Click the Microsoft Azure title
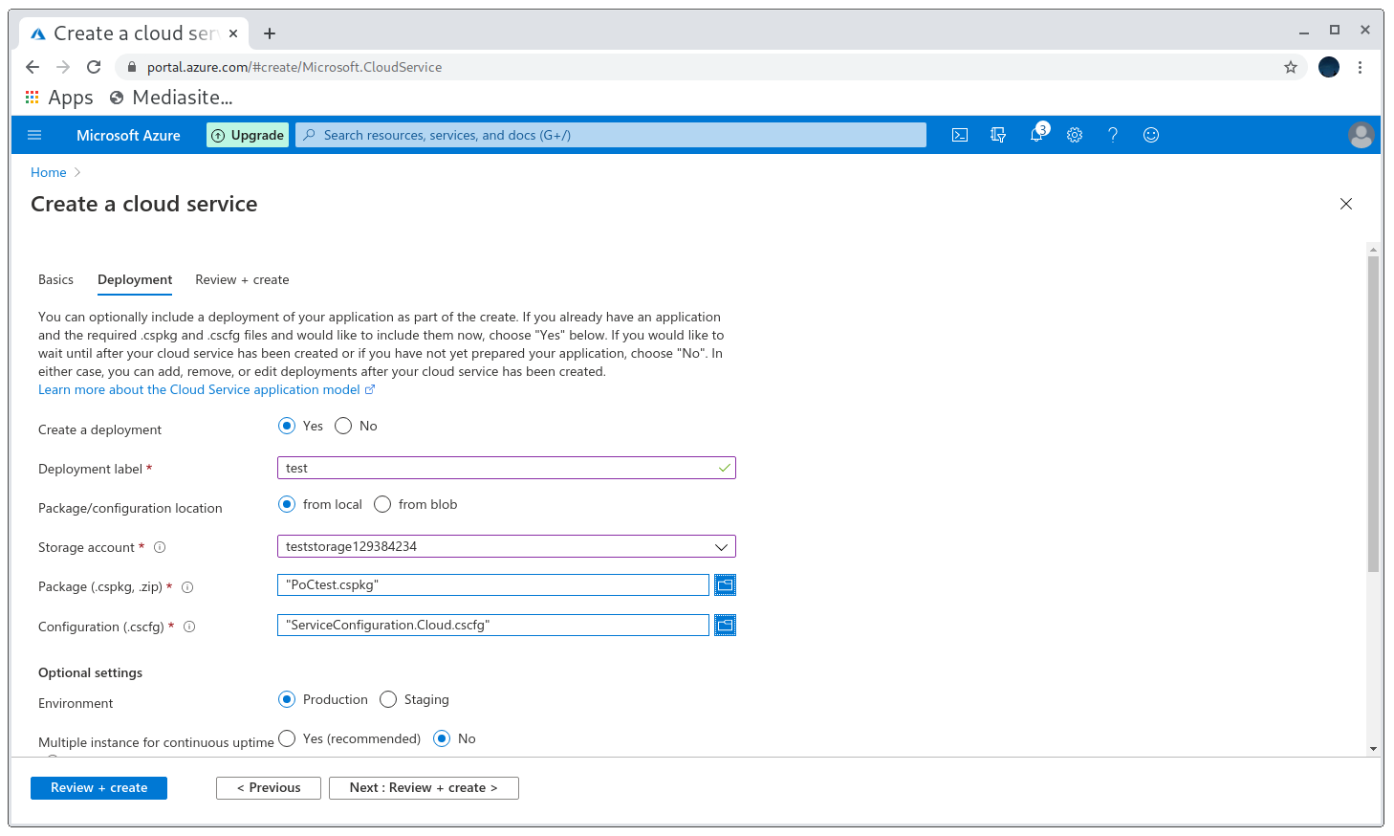Viewport: 1394px width, 836px height. pyautogui.click(x=128, y=135)
